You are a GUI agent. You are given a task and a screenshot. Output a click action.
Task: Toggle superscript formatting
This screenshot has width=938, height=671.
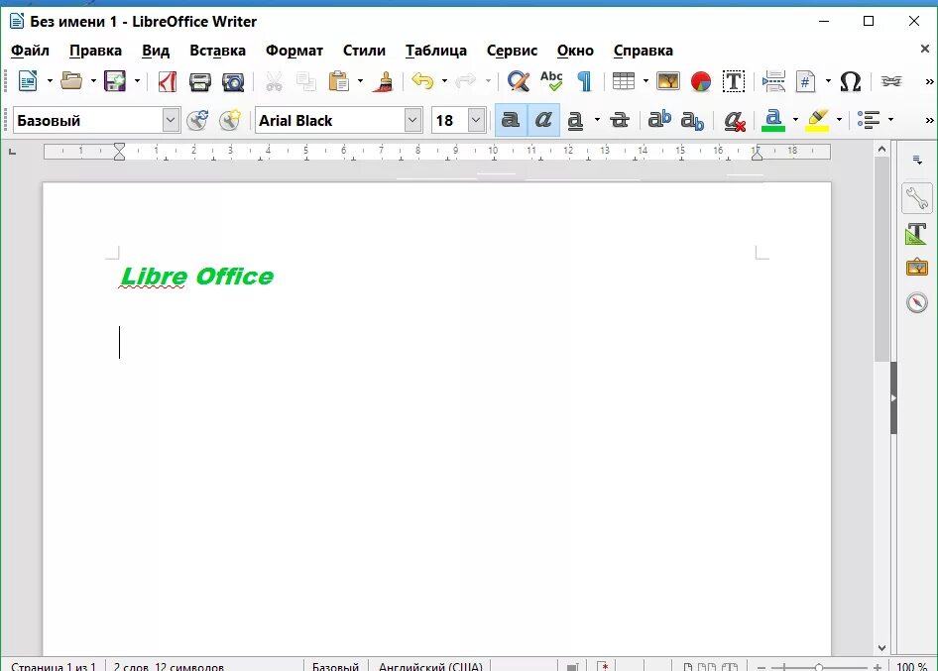659,120
